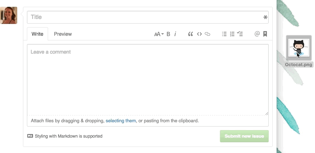The image size is (315, 153).
Task: Insert a block quote
Action: (191, 34)
